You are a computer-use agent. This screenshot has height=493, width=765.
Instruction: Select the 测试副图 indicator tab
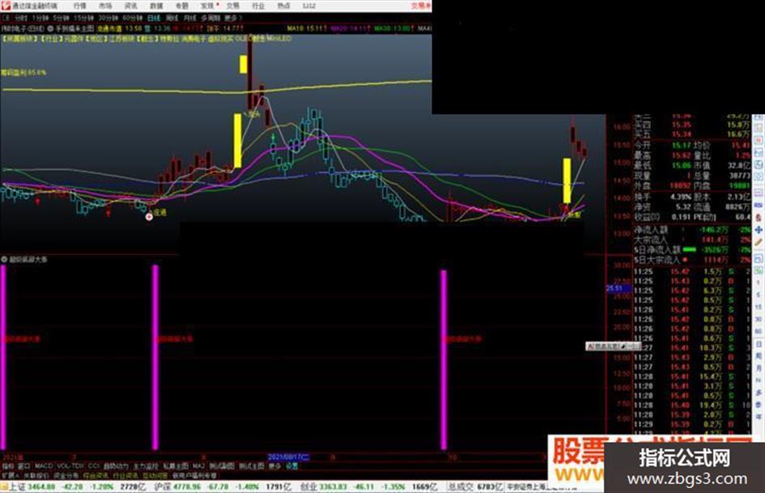point(222,466)
